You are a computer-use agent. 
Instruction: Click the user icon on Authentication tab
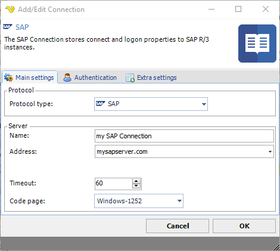tap(67, 78)
